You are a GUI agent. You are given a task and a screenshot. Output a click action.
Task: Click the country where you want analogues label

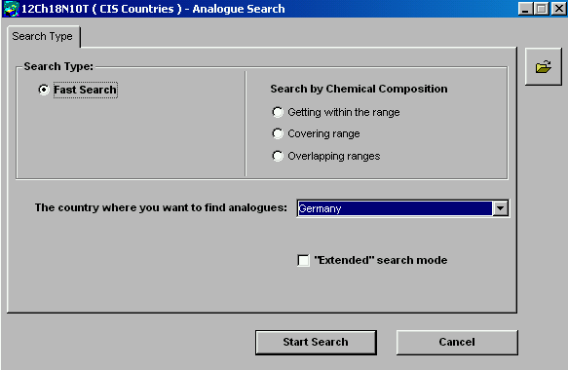pyautogui.click(x=161, y=207)
